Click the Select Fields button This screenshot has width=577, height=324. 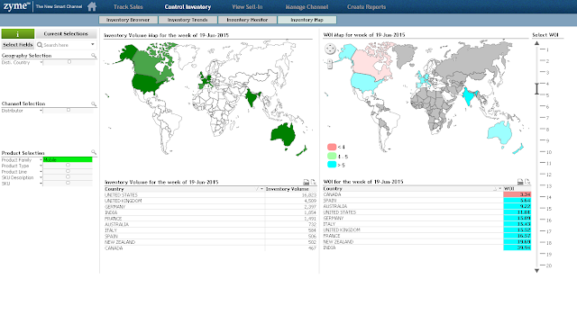pyautogui.click(x=18, y=45)
